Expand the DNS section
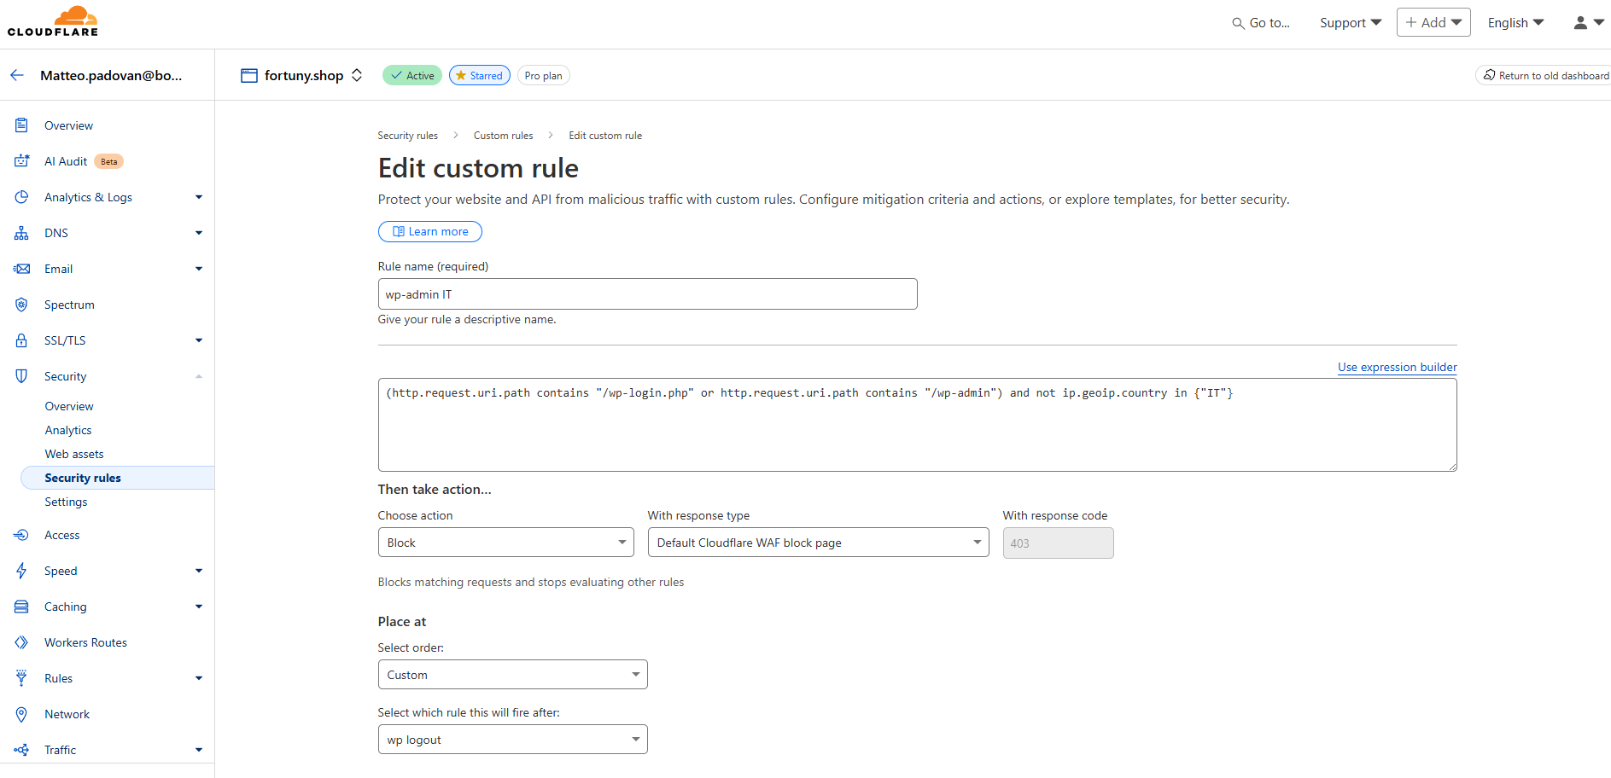 click(x=199, y=233)
